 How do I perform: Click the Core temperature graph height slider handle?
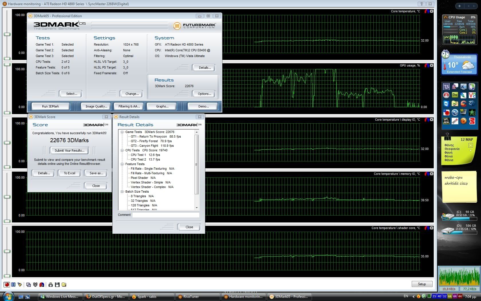click(x=7, y=34)
